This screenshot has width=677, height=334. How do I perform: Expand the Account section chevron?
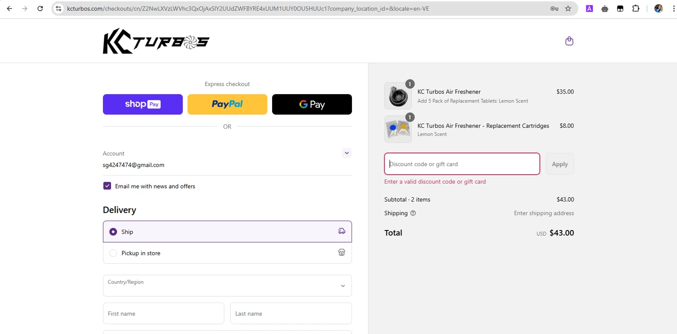(347, 153)
